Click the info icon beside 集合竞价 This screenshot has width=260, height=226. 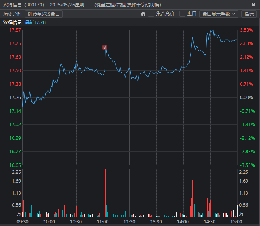(x=143, y=14)
